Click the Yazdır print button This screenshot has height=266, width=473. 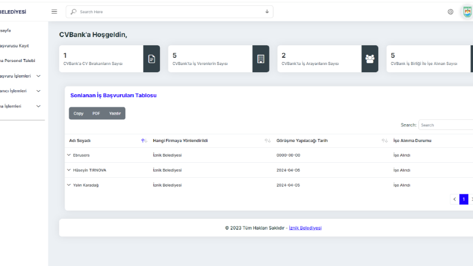[x=115, y=113]
